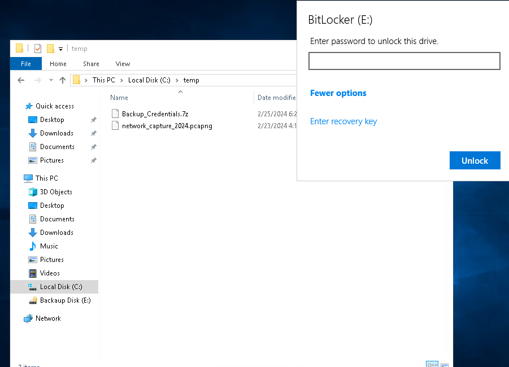Open the Pictures icon under This PC
The image size is (509, 367).
click(33, 260)
